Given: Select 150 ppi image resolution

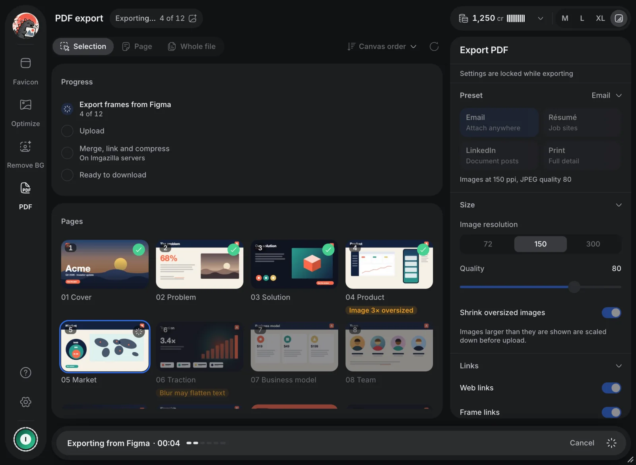Looking at the screenshot, I should click(x=541, y=244).
